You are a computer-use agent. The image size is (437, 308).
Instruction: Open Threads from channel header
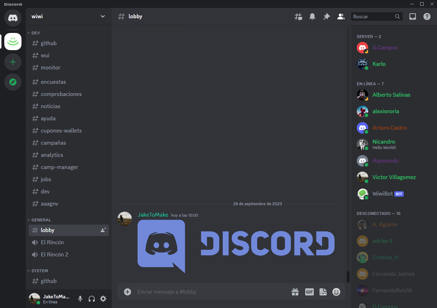[x=298, y=16]
